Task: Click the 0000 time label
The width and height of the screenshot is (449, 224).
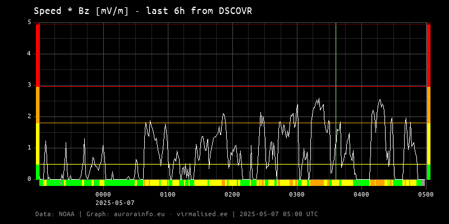Action: click(103, 194)
